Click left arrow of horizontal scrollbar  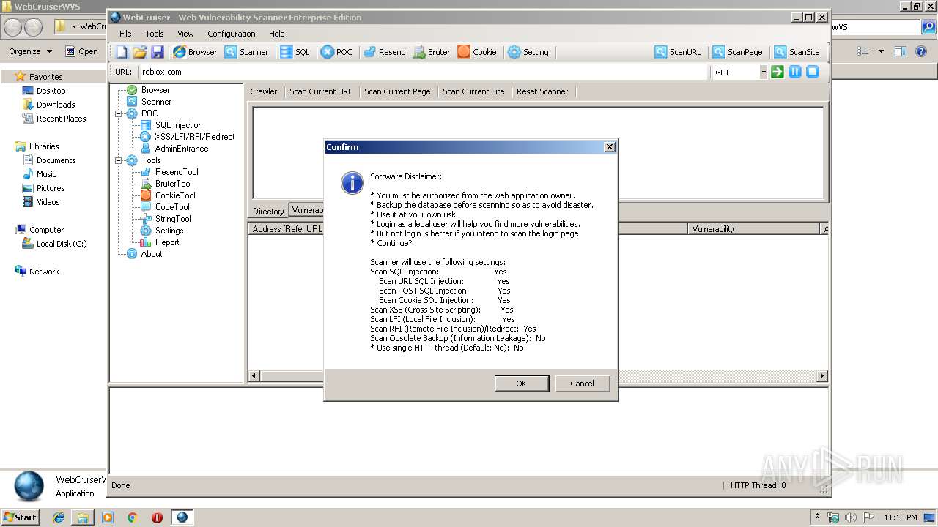click(x=255, y=376)
